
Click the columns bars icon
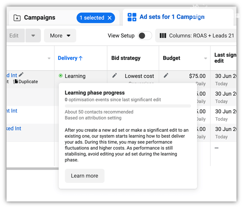(x=163, y=35)
